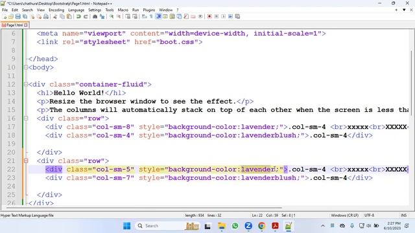Image resolution: width=415 pixels, height=233 pixels.
Task: Click the Save All toolbar icon
Action: 25,16
